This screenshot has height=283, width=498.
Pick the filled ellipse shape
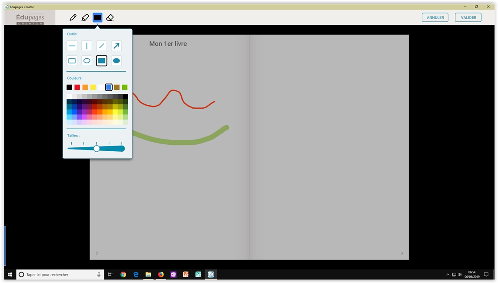point(116,61)
